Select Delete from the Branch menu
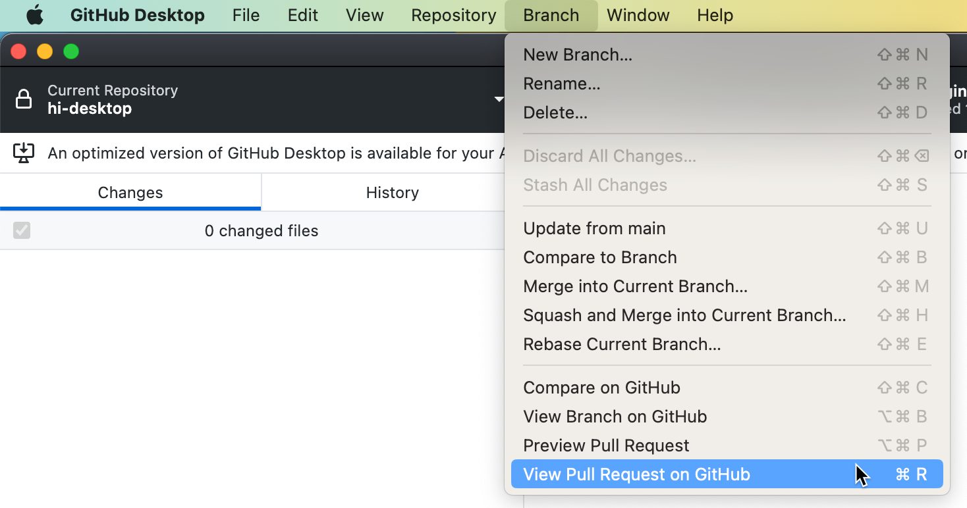 click(x=555, y=113)
